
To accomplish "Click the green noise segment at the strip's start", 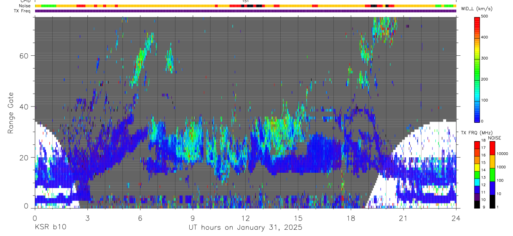I will [x=48, y=6].
